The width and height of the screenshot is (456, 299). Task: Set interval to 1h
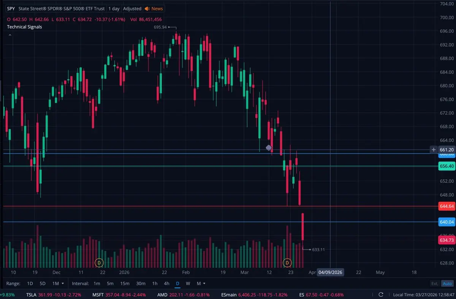(x=155, y=283)
